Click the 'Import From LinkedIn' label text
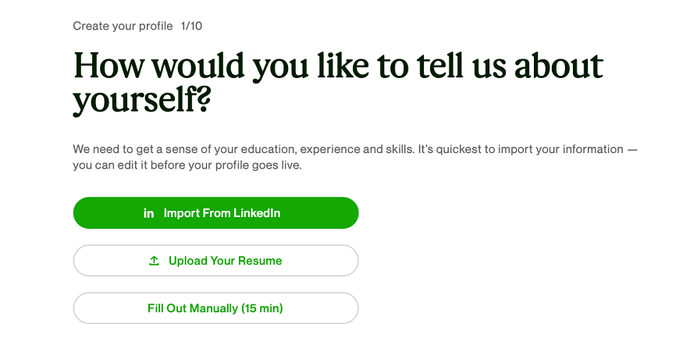Screen dimensions: 690x363 coord(222,213)
